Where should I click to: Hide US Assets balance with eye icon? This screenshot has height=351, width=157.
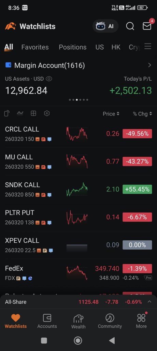49,79
